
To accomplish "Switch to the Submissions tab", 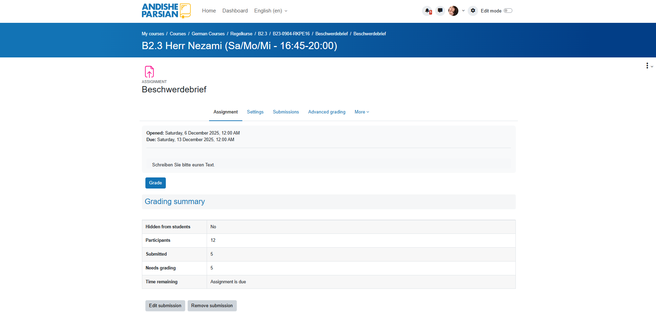I will (286, 112).
